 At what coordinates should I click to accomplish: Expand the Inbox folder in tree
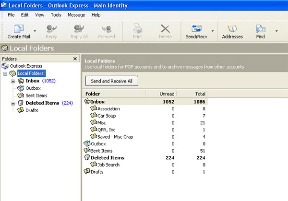(13, 81)
